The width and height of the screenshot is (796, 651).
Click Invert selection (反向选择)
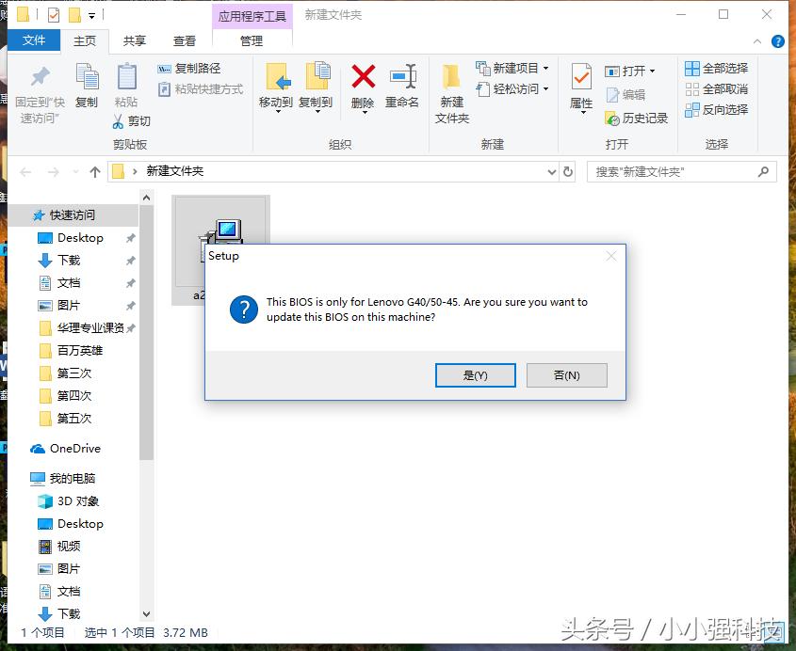[x=716, y=109]
